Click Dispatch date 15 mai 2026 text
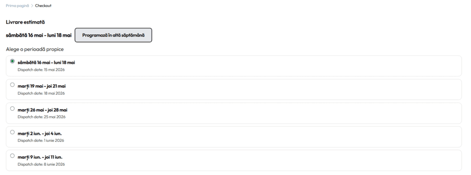 (x=41, y=70)
